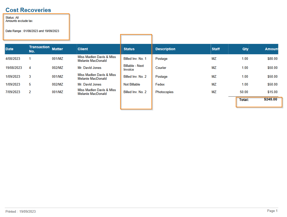Click the Staff column header

point(216,49)
